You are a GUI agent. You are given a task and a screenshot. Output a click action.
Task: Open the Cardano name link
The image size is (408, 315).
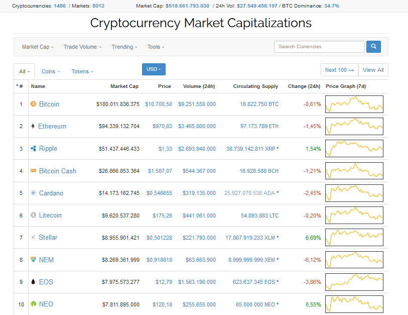click(x=51, y=193)
